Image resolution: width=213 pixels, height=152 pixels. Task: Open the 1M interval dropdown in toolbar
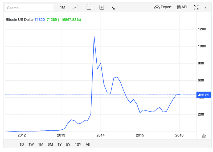point(63,7)
